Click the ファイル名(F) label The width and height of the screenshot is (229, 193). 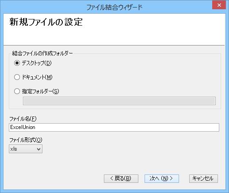click(23, 119)
